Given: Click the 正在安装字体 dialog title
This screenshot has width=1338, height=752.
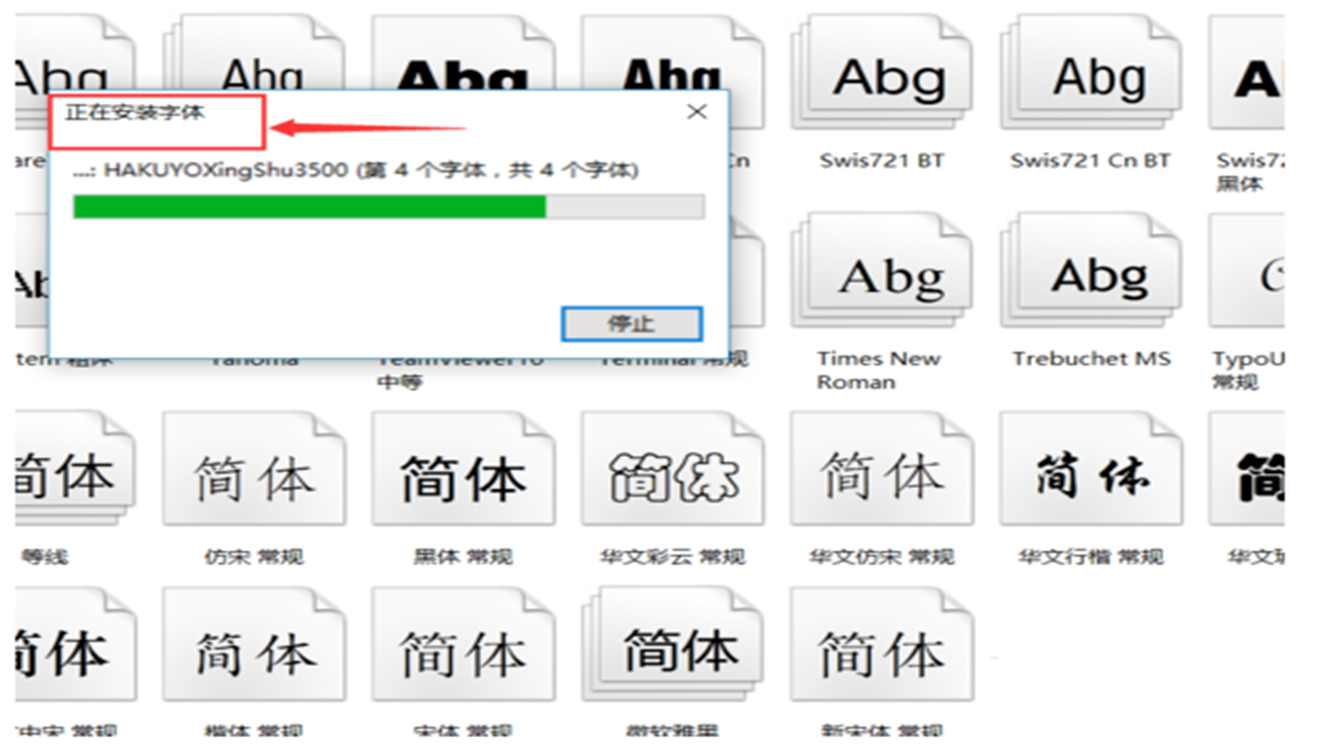Looking at the screenshot, I should [134, 112].
